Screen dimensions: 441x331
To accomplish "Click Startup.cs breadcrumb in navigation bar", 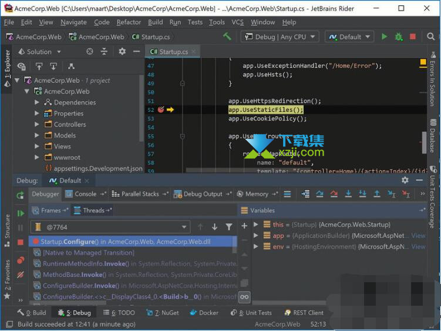I will point(151,37).
